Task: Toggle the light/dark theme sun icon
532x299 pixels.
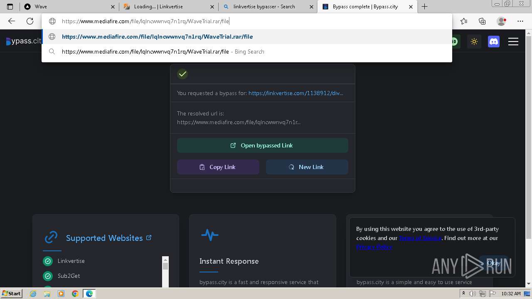Action: click(x=474, y=42)
